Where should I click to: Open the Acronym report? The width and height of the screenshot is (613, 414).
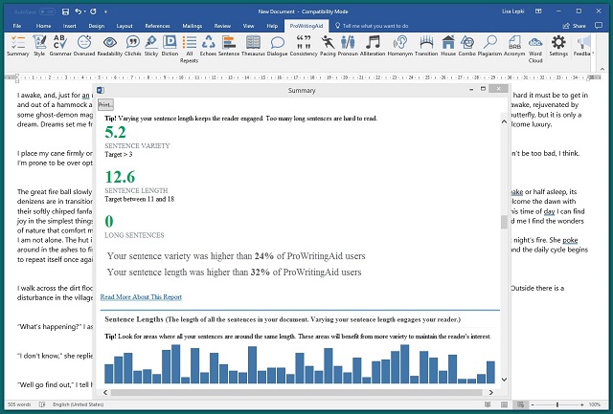click(514, 46)
